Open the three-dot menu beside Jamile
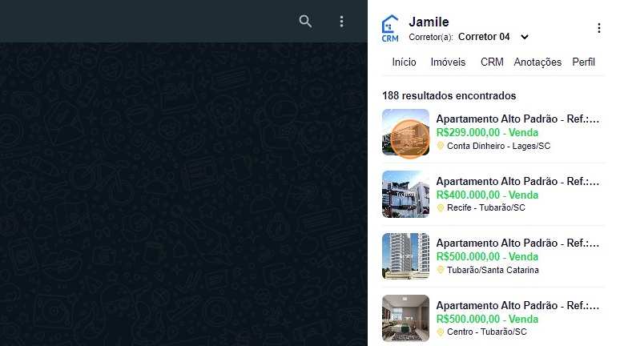The width and height of the screenshot is (620, 346). coord(598,28)
